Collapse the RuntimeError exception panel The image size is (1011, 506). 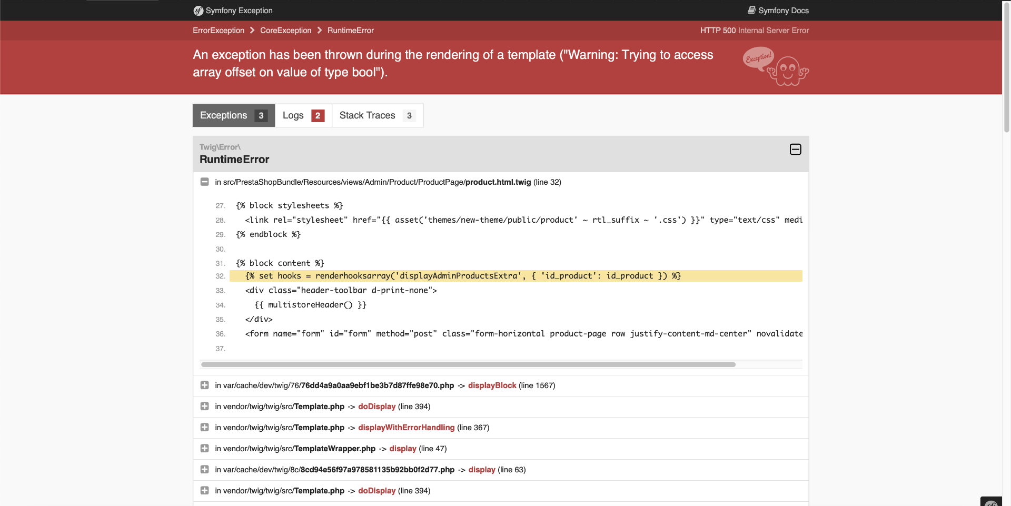click(x=796, y=150)
